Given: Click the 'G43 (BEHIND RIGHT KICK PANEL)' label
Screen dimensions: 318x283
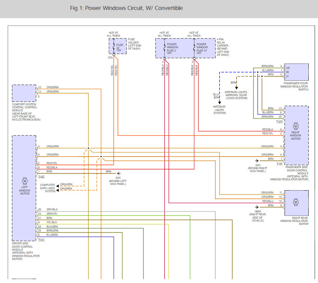Looking at the screenshot, I should 258,168.
